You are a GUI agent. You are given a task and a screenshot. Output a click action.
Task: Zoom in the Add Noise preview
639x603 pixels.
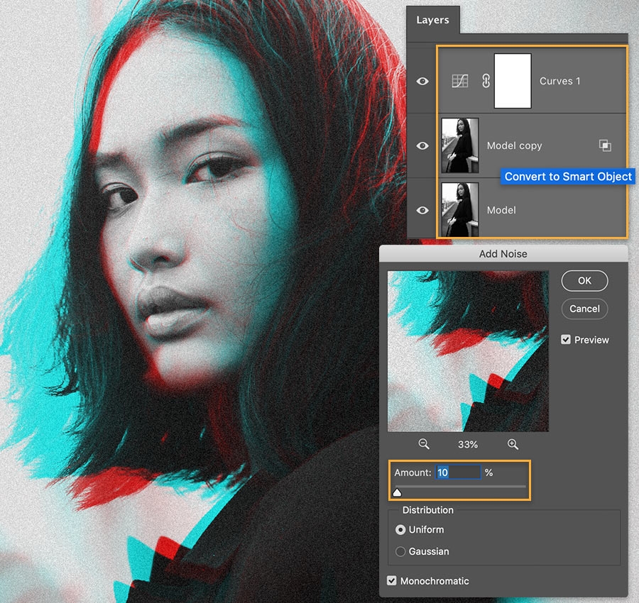[x=513, y=444]
